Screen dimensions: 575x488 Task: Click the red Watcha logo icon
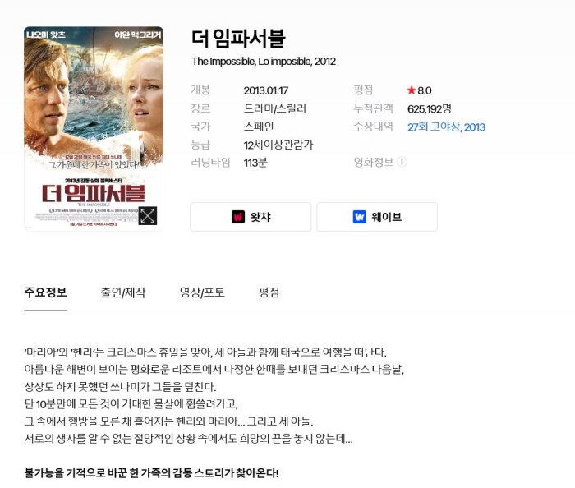238,217
